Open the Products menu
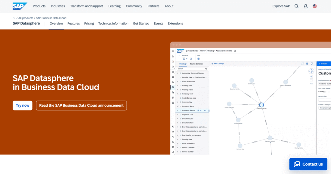This screenshot has width=331, height=174. 39,6
